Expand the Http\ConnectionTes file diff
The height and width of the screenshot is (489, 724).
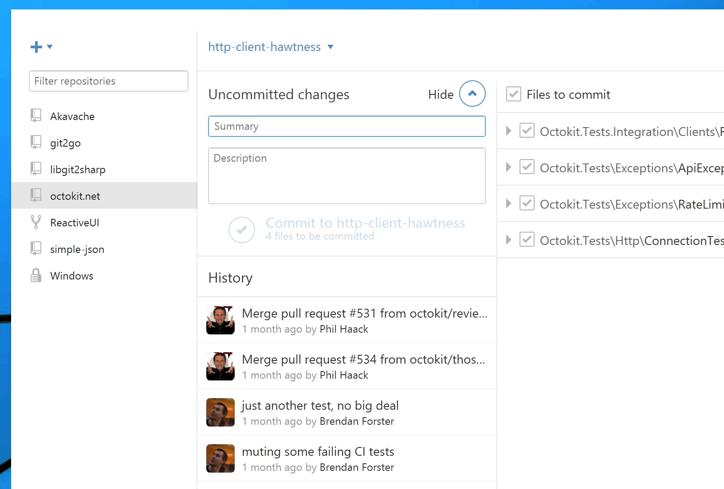pos(509,240)
